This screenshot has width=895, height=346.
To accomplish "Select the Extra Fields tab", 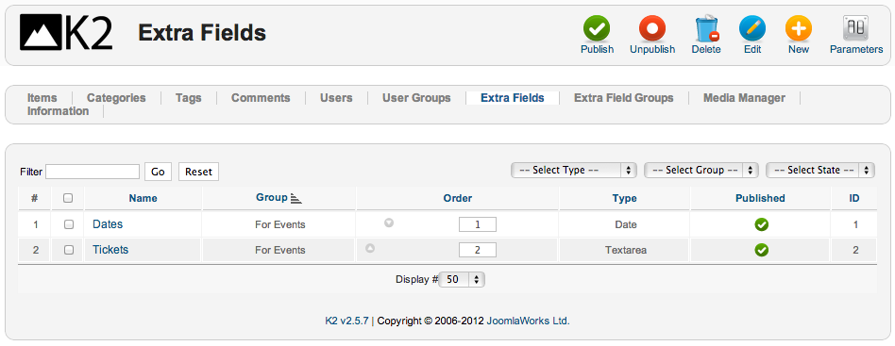I will tap(513, 98).
